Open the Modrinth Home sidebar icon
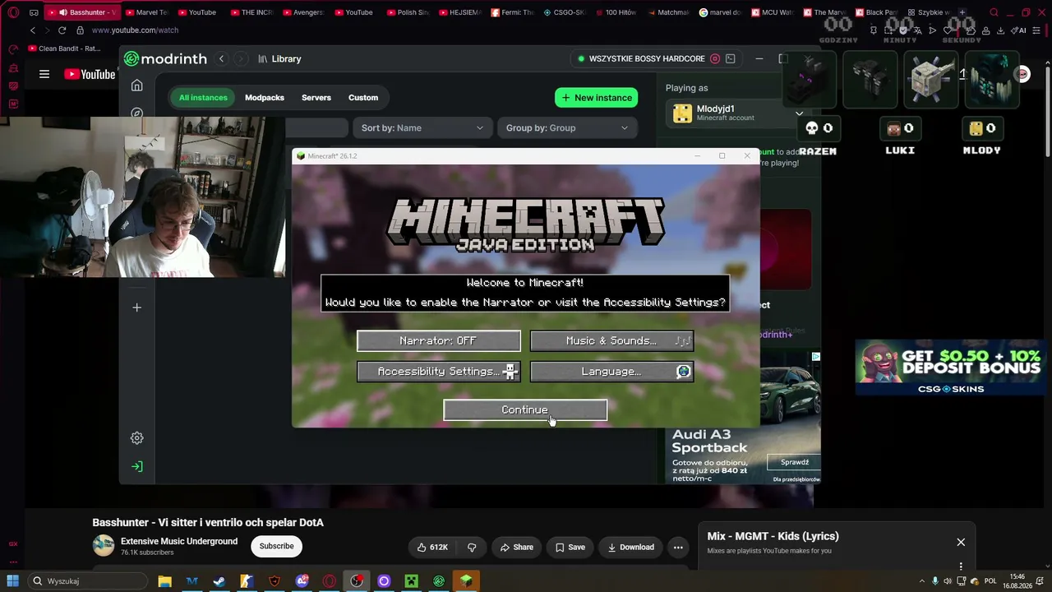The image size is (1052, 592). 137,86
